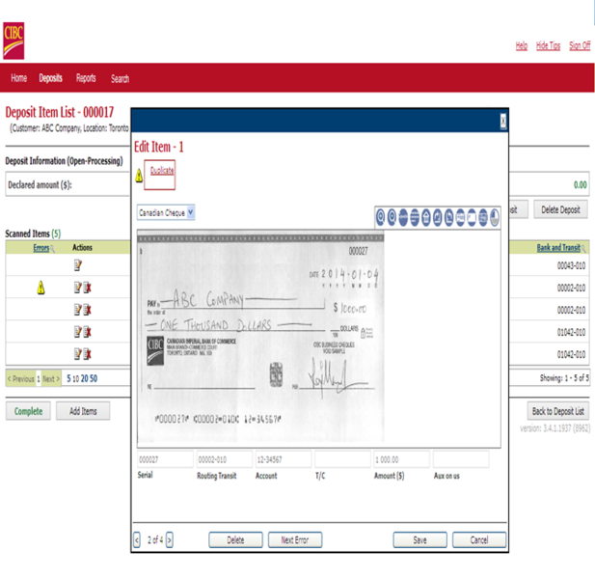
Task: Click the Back to Deposit List button
Action: coord(557,411)
